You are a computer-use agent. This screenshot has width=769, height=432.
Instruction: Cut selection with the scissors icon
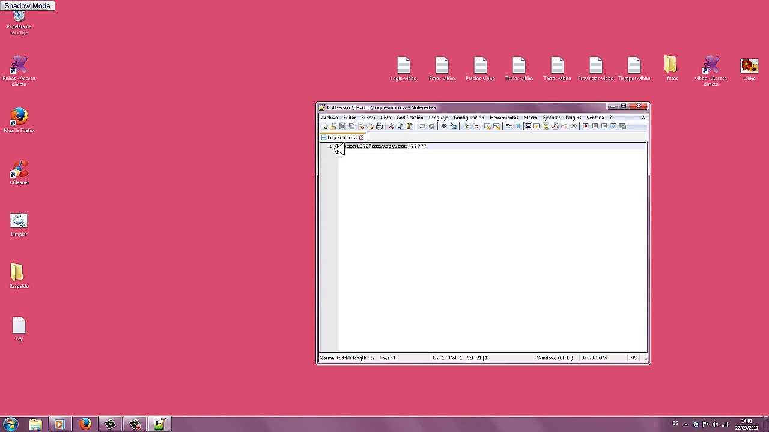coord(392,126)
